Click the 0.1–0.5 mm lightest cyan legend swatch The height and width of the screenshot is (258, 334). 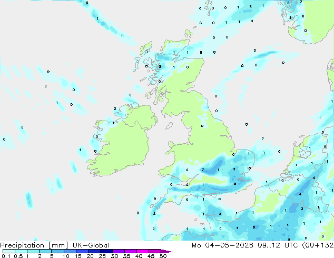(x=9, y=251)
